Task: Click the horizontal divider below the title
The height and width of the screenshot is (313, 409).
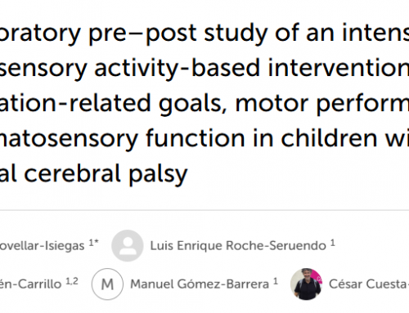Action: pyautogui.click(x=204, y=210)
